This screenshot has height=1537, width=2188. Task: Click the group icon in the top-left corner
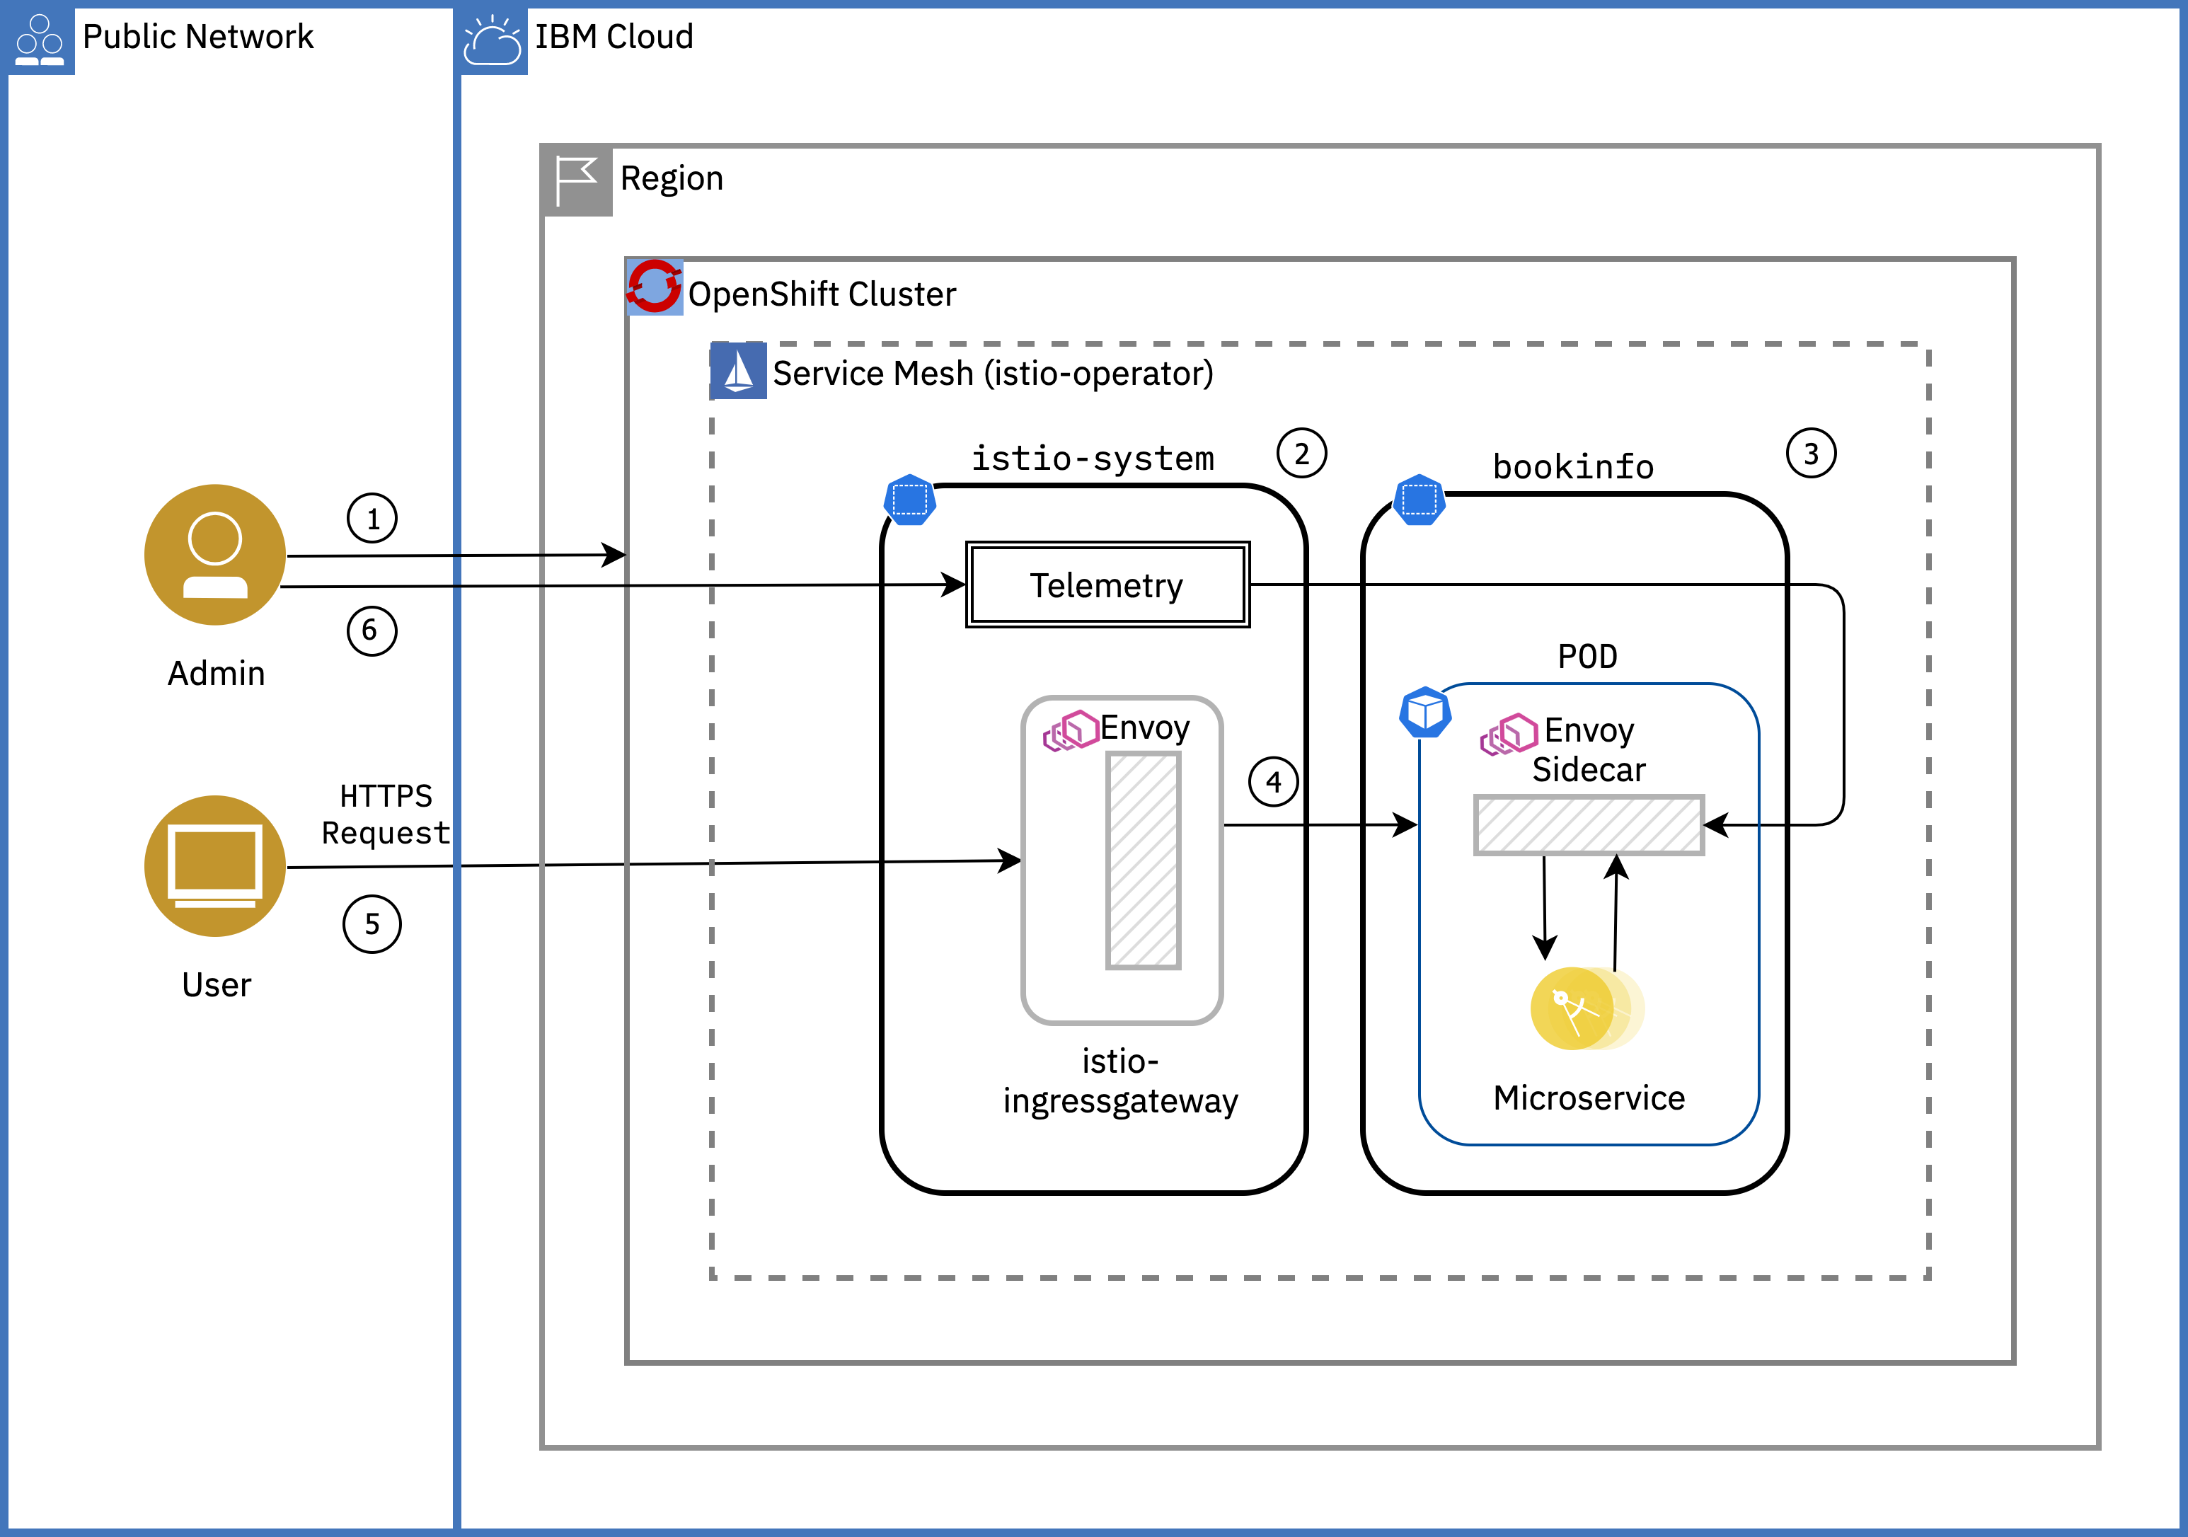[x=38, y=39]
